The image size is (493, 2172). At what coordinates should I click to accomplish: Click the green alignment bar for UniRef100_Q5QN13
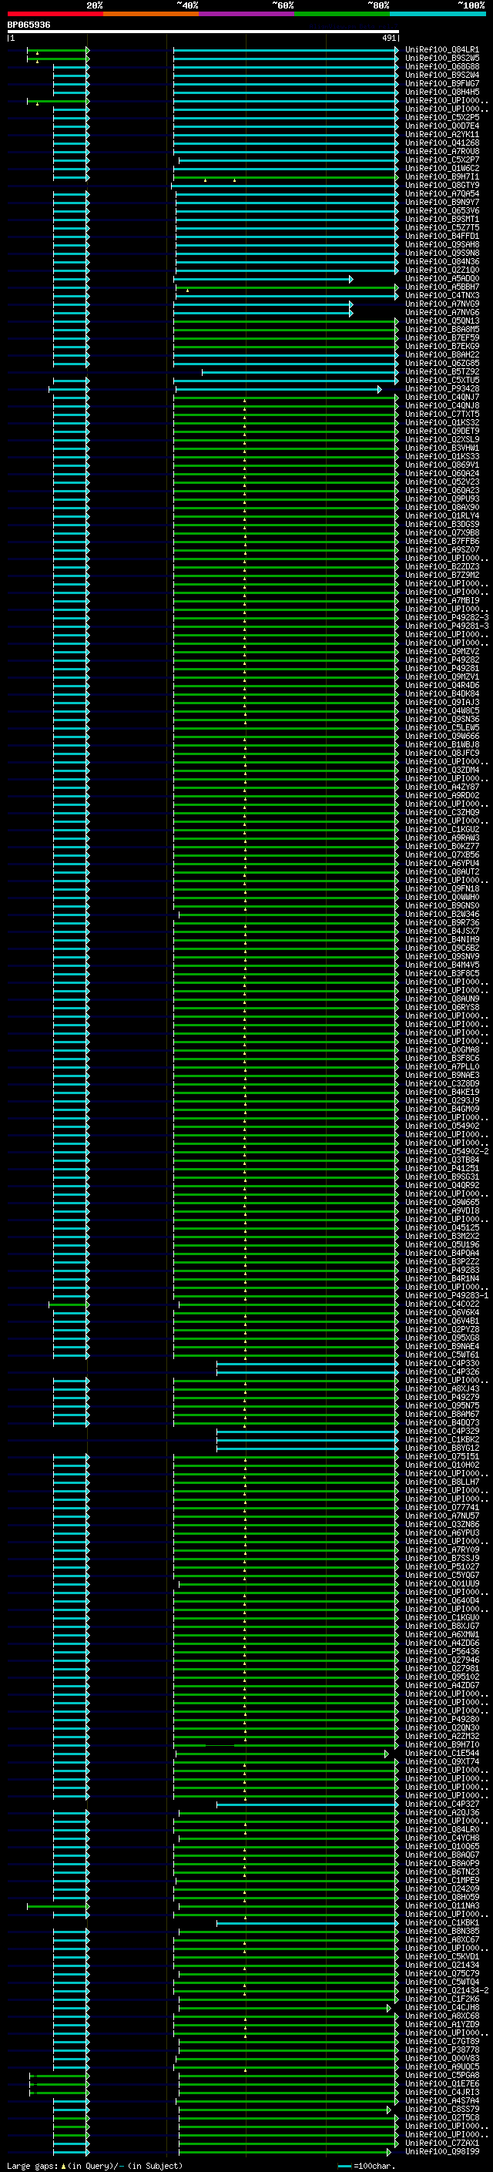coord(286,321)
